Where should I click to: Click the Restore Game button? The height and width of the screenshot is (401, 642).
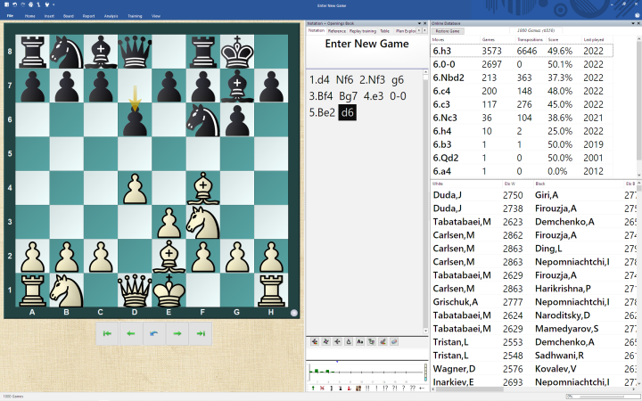click(x=448, y=31)
